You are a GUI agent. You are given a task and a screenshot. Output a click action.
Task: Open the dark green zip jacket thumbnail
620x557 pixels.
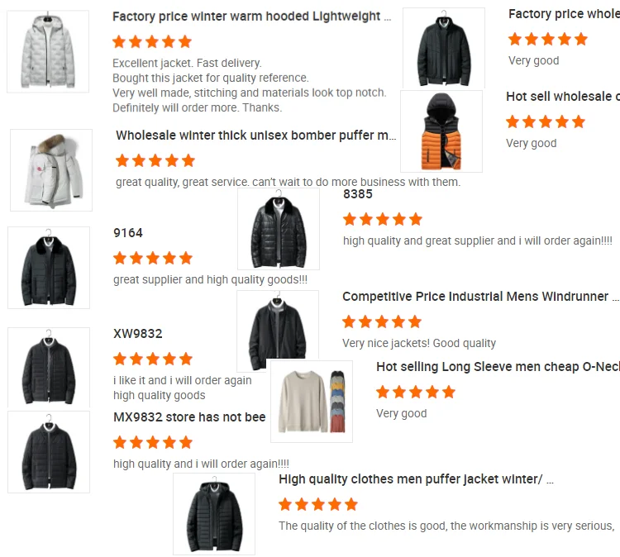coord(444,48)
